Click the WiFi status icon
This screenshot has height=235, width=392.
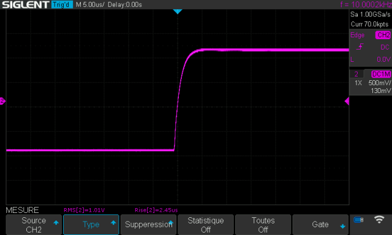tap(379, 220)
